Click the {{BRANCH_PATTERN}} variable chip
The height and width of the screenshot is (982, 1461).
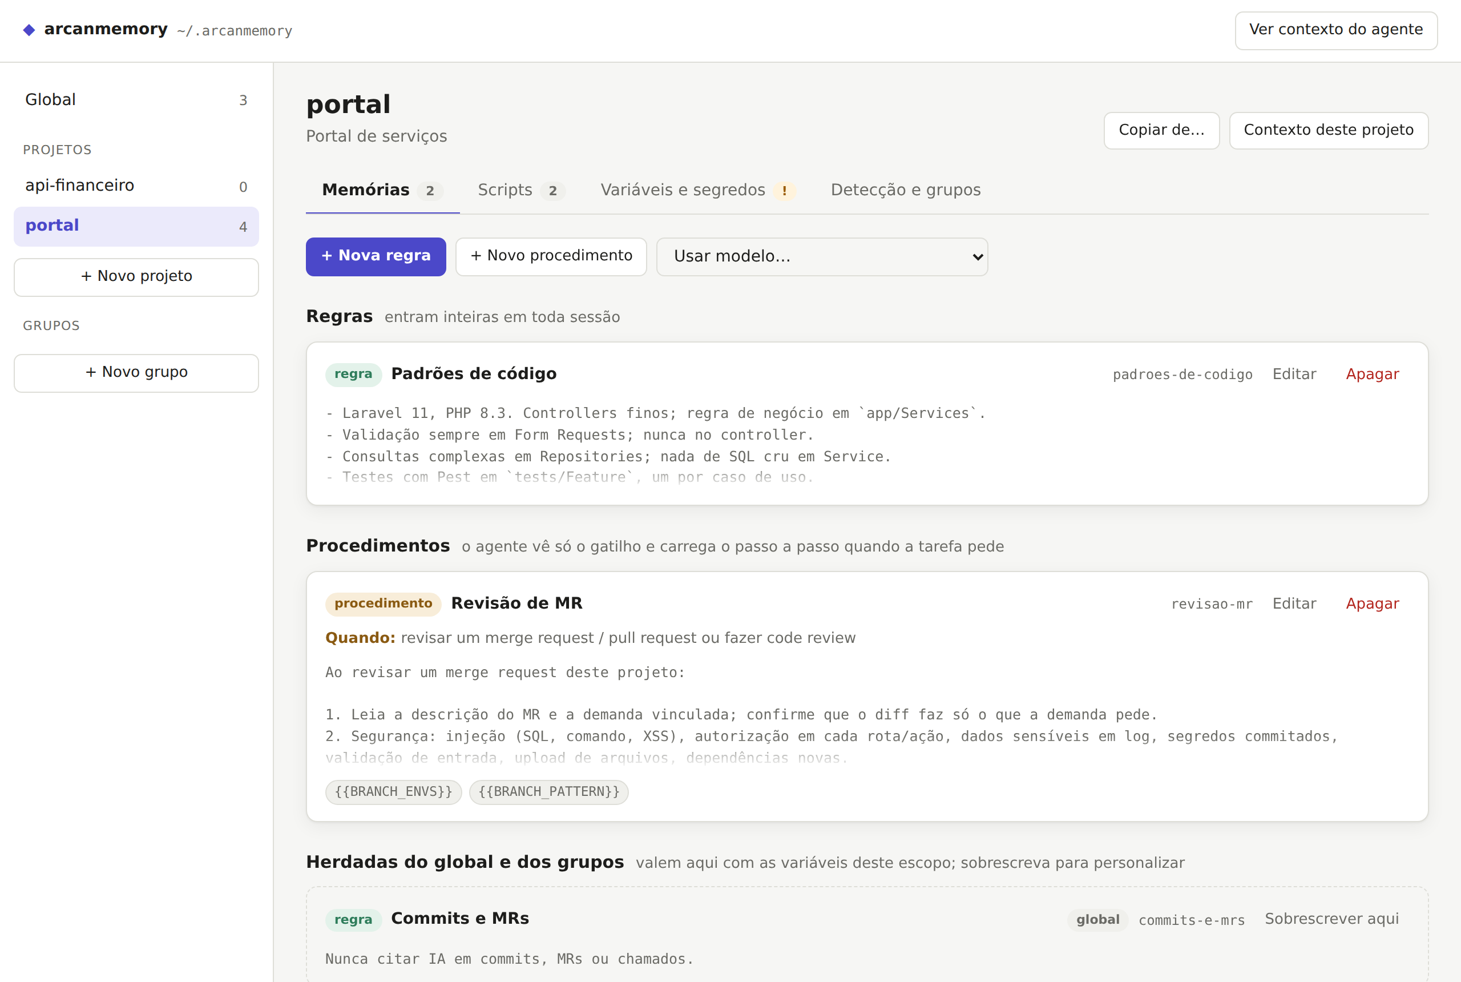548,792
